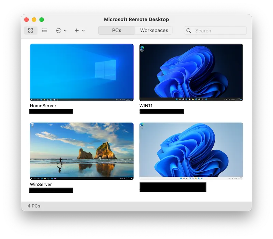Select the WinServer beach wallpaper thumbnail
Image resolution: width=273 pixels, height=239 pixels.
coord(82,151)
